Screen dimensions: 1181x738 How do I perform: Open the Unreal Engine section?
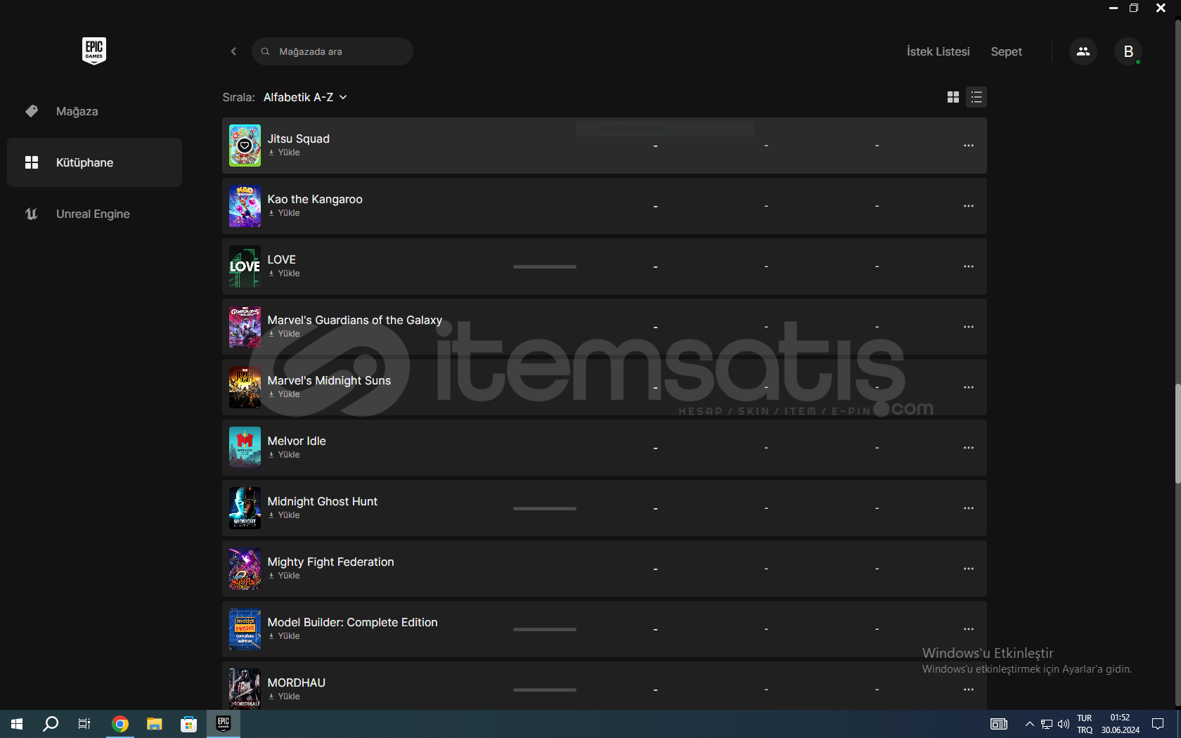[94, 214]
